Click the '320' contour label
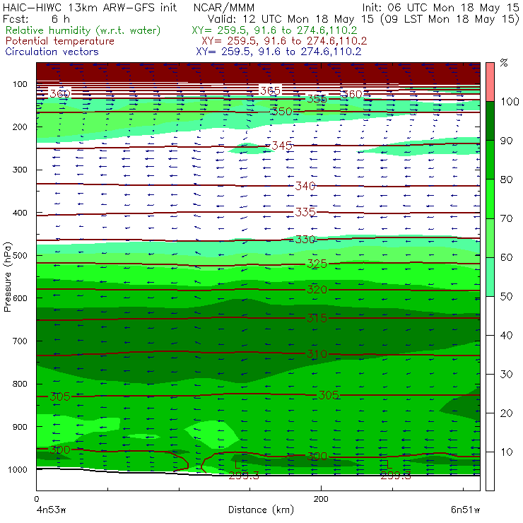Screen dimensions: 523x523 point(317,289)
